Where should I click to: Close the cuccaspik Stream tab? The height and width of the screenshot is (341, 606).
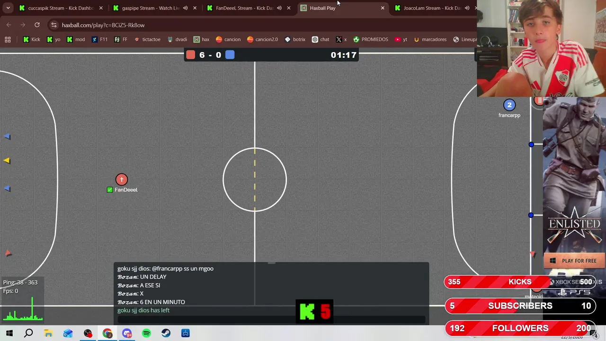pyautogui.click(x=101, y=8)
